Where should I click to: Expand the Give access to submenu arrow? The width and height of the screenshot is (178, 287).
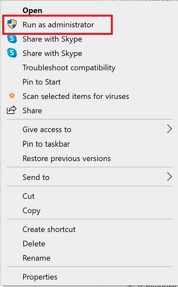pos(169,129)
